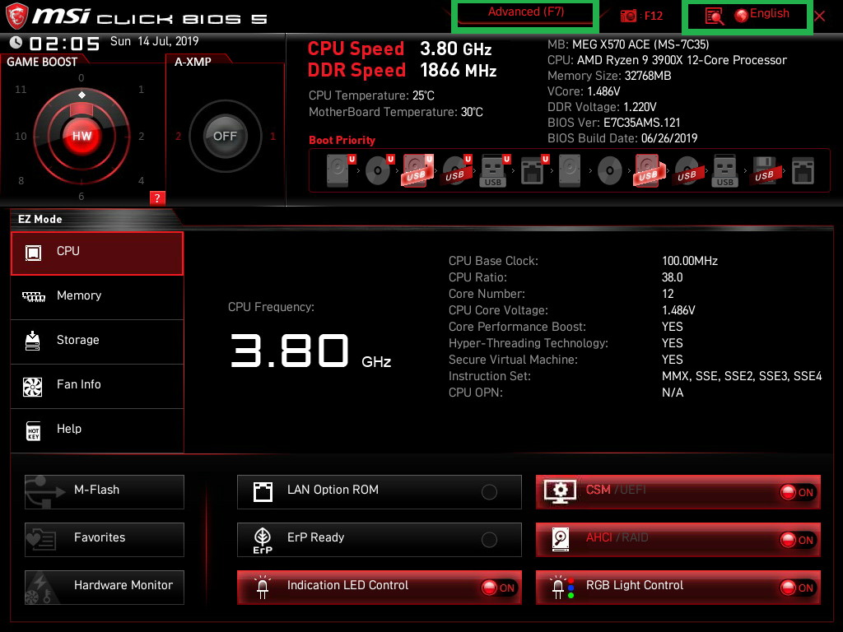Open the Memory tab
The width and height of the screenshot is (843, 632).
(97, 297)
